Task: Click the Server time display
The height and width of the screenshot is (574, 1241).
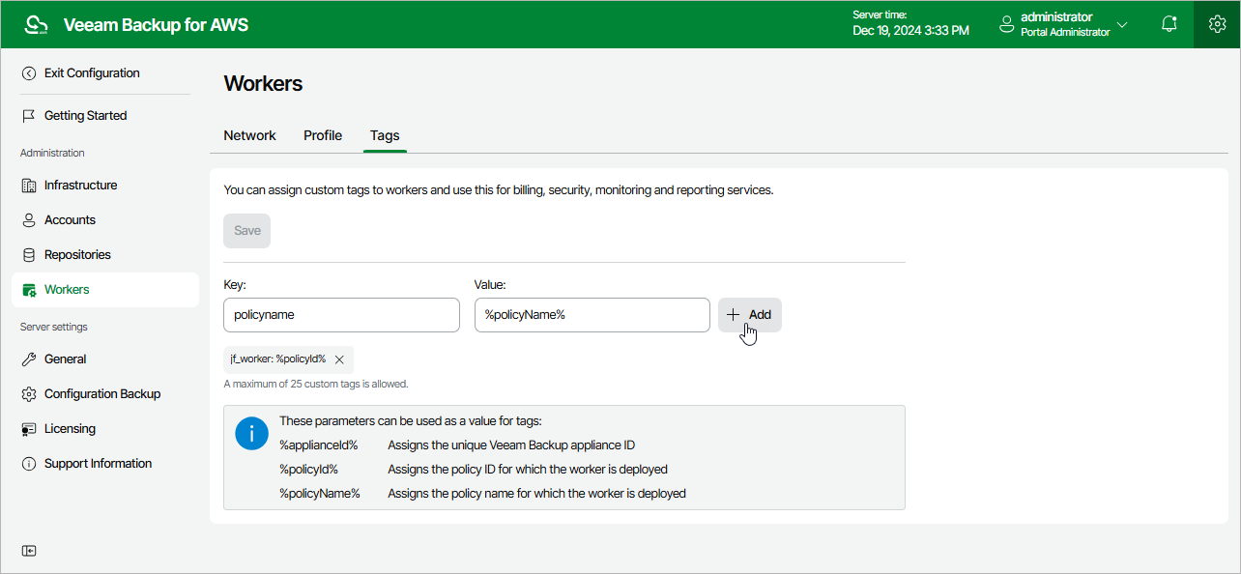Action: [910, 24]
